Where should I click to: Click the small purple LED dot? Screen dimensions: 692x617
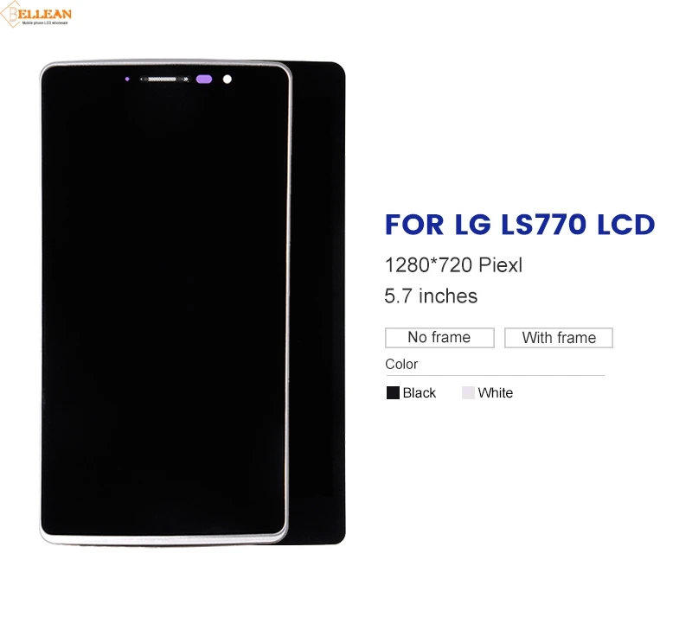[x=127, y=80]
